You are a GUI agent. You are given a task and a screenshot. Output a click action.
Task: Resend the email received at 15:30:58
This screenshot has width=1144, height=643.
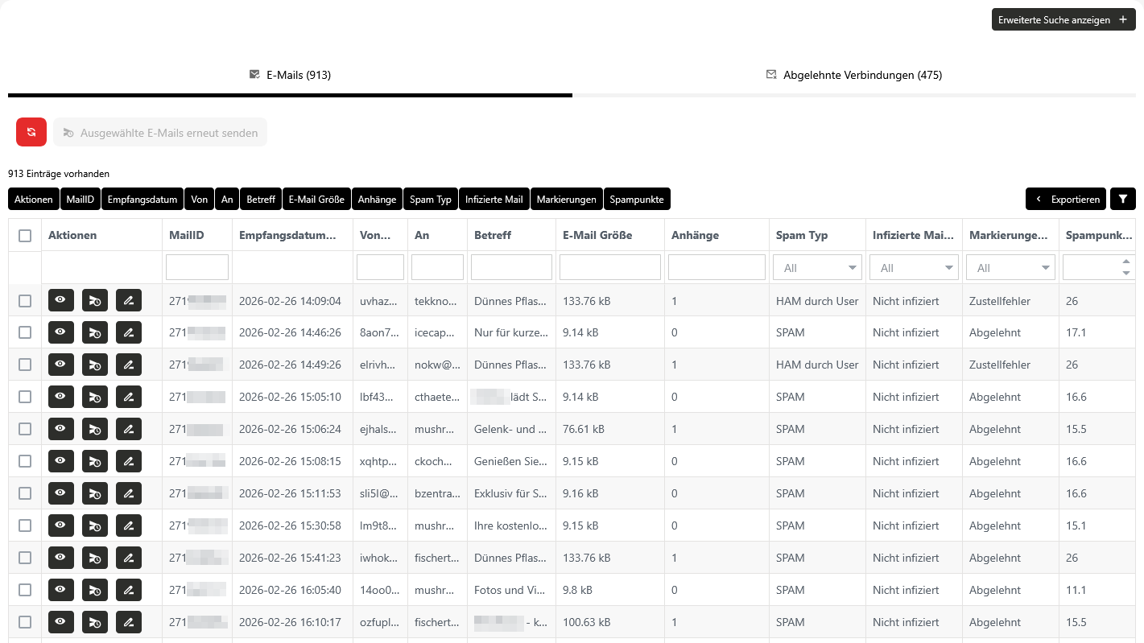(94, 526)
